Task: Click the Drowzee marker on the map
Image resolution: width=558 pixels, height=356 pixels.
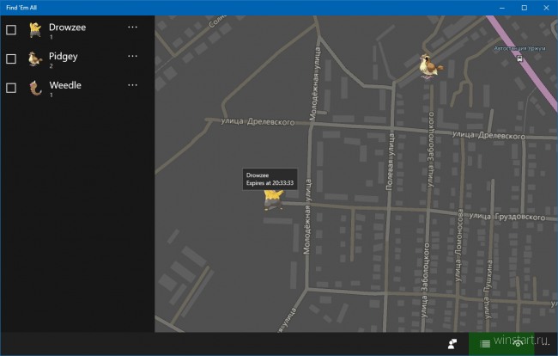Action: tap(273, 199)
